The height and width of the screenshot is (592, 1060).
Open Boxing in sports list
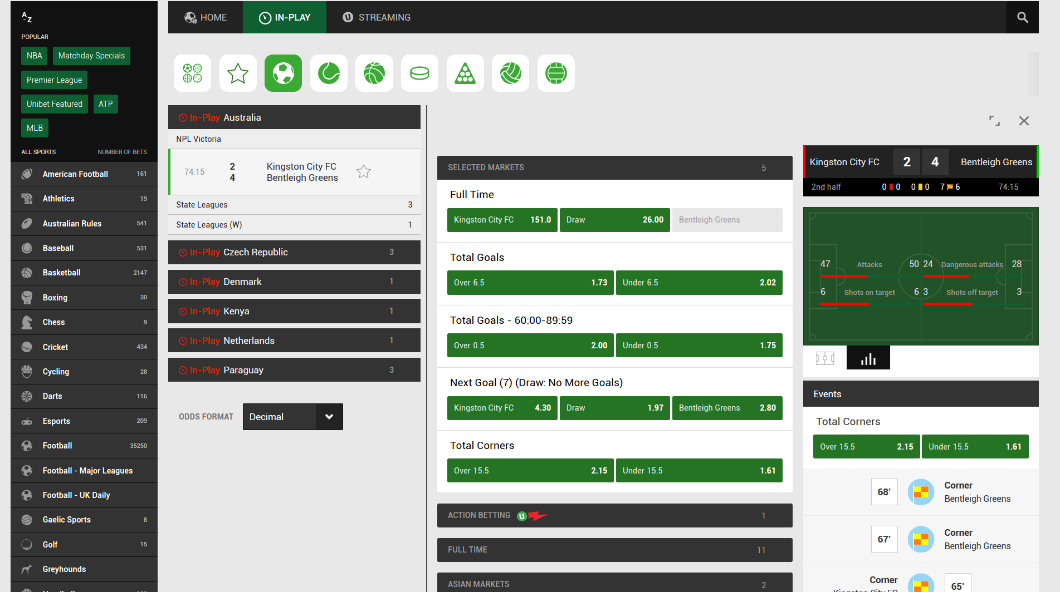84,298
